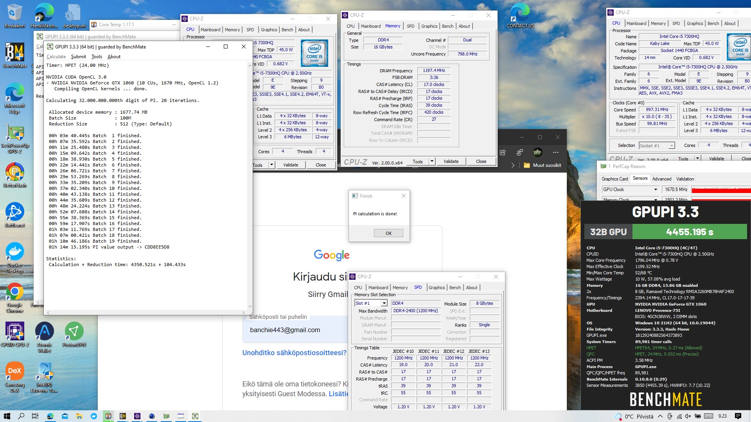Switch to Bench tab in SPD CPU-Z window
Screen dimensions: 751x422
[x=455, y=288]
